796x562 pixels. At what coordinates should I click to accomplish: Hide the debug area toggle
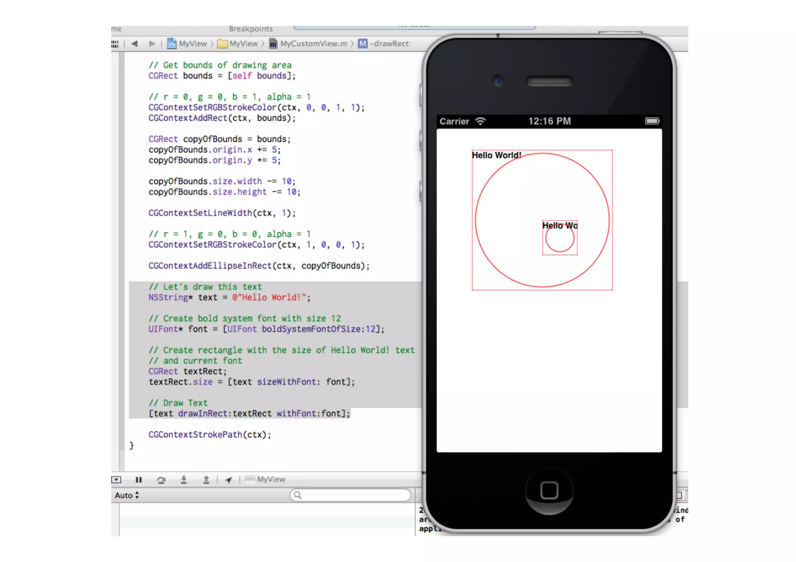click(116, 480)
